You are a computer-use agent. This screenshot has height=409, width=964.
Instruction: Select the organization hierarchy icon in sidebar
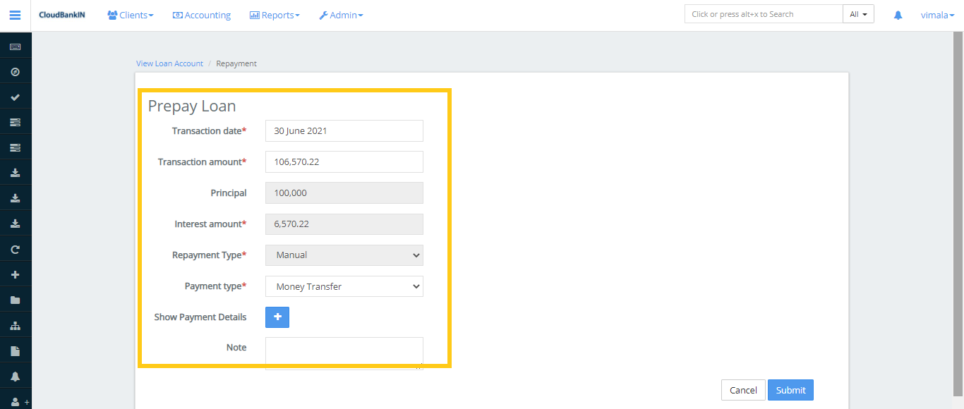pyautogui.click(x=16, y=324)
